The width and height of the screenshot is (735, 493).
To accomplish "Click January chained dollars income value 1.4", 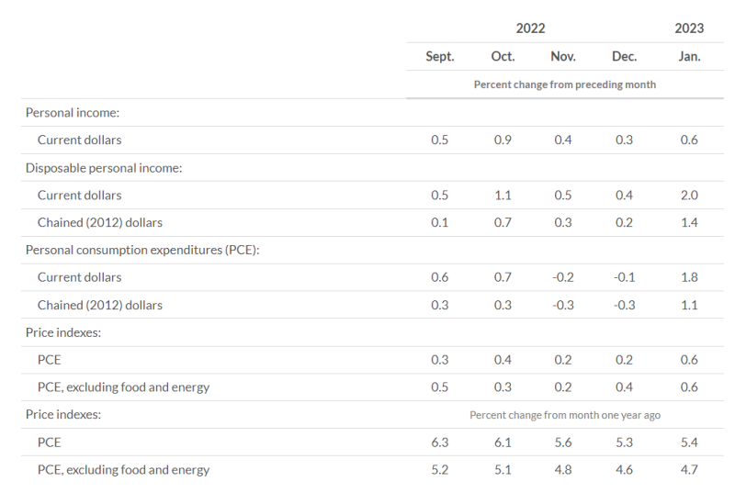I will [x=689, y=222].
